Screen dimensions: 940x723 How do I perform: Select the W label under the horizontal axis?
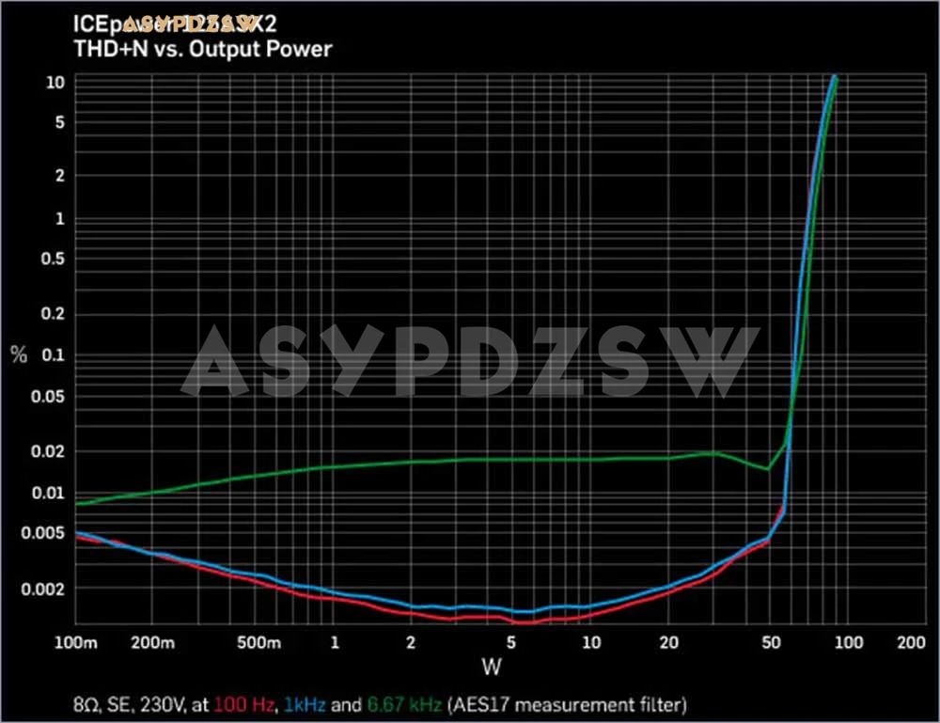click(493, 665)
